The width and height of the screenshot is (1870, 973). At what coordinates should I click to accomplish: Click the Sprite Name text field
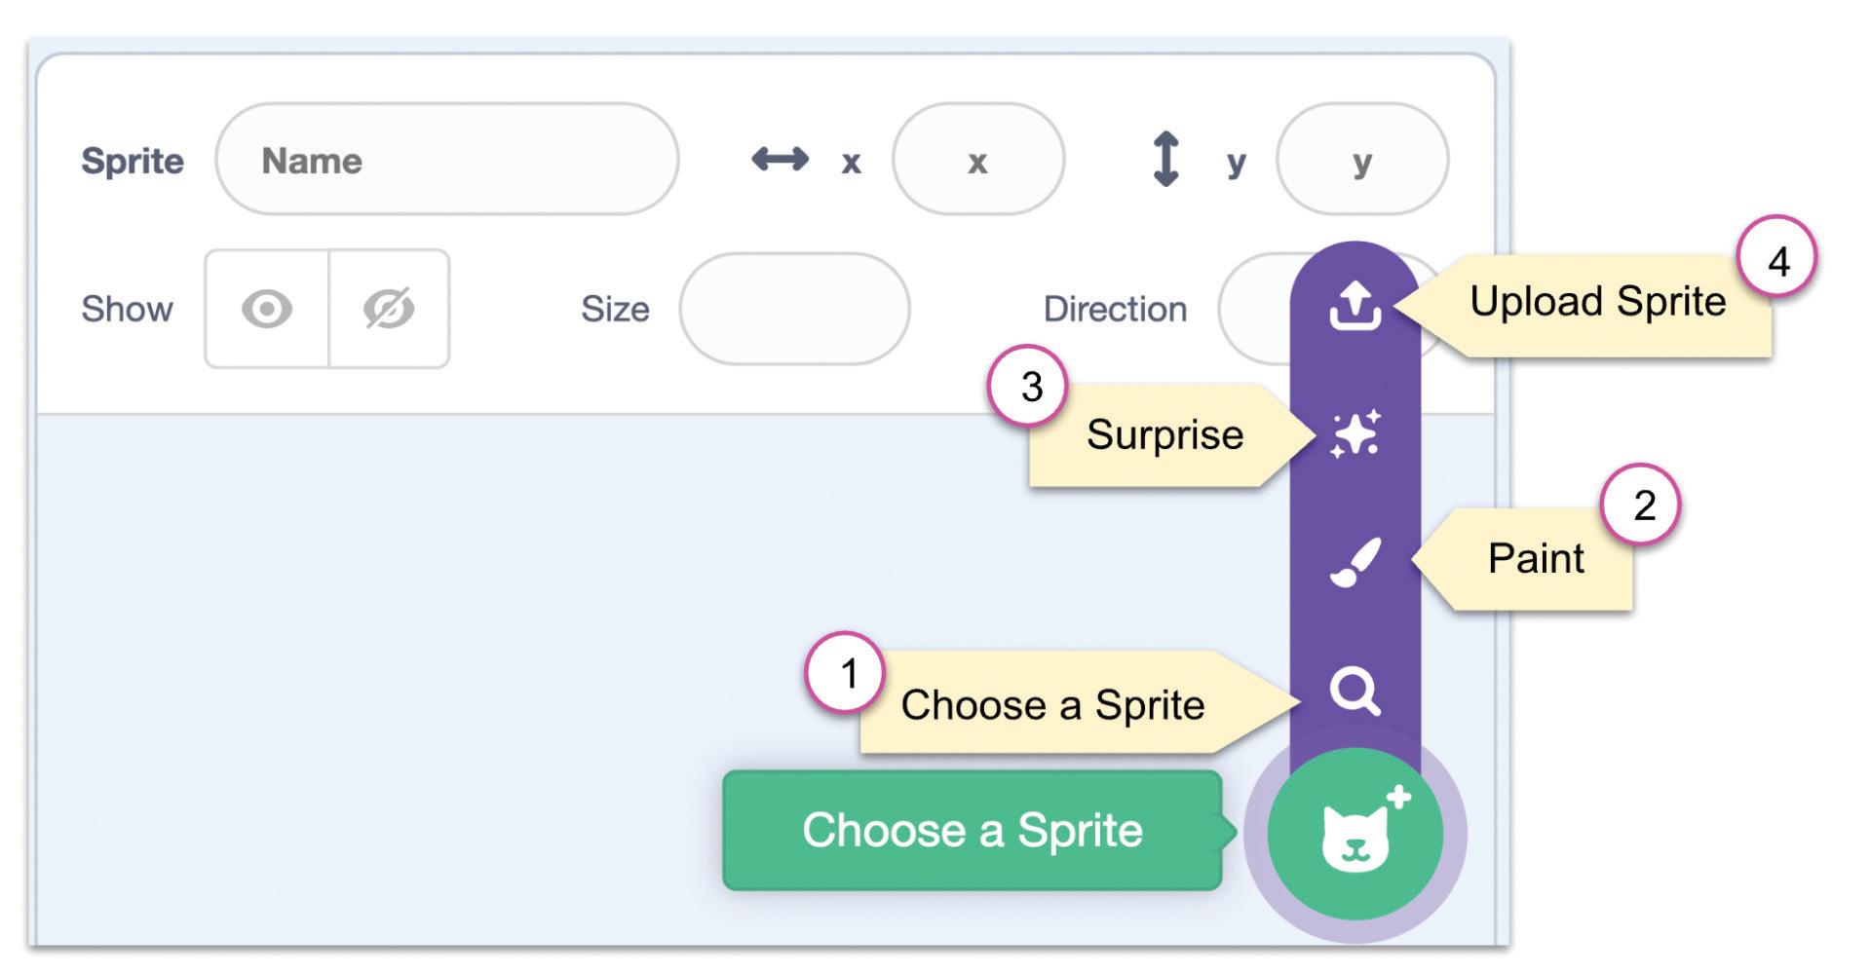pos(446,160)
